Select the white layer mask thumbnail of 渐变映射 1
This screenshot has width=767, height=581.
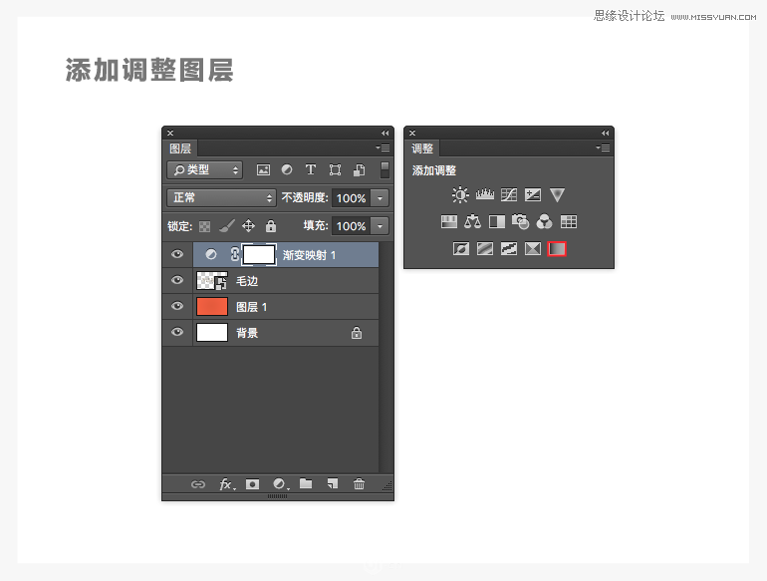pyautogui.click(x=259, y=254)
